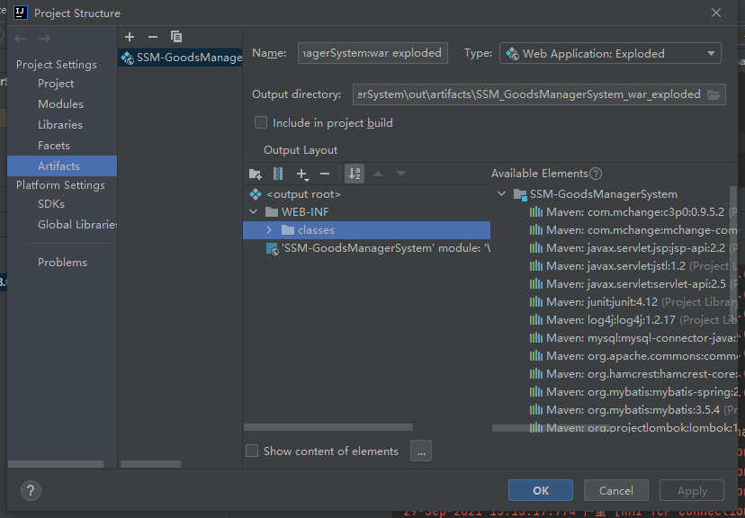The image size is (745, 518).
Task: Click the Move Up arrow in Output Layout
Action: (378, 174)
